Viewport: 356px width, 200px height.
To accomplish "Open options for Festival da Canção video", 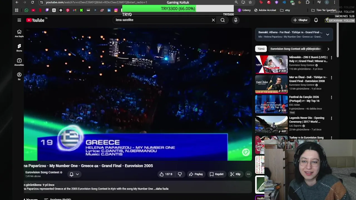I will click(x=331, y=97).
